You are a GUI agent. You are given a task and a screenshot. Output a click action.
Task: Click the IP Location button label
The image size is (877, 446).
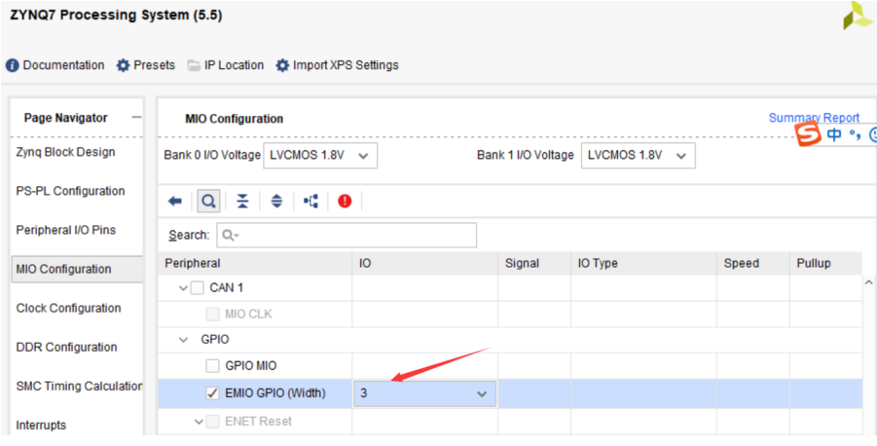[x=234, y=65]
